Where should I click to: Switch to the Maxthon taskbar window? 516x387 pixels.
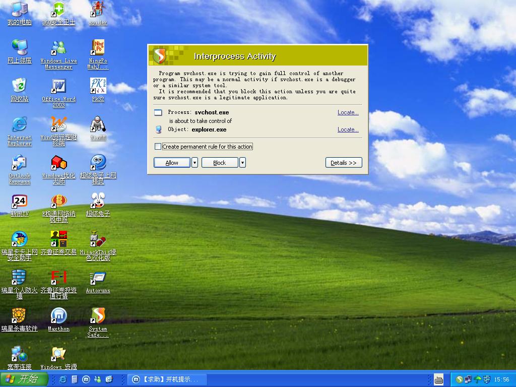pyautogui.click(x=166, y=379)
